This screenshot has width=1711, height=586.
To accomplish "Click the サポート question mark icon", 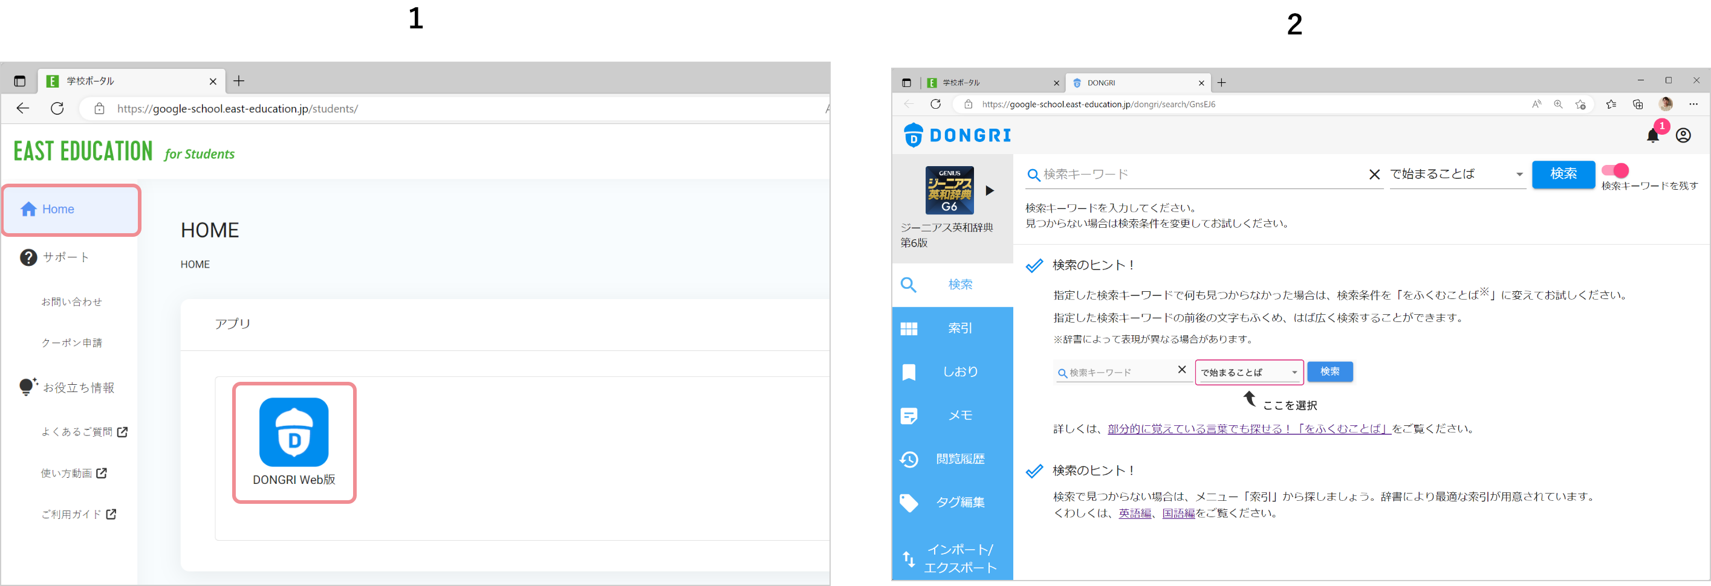I will tap(28, 257).
